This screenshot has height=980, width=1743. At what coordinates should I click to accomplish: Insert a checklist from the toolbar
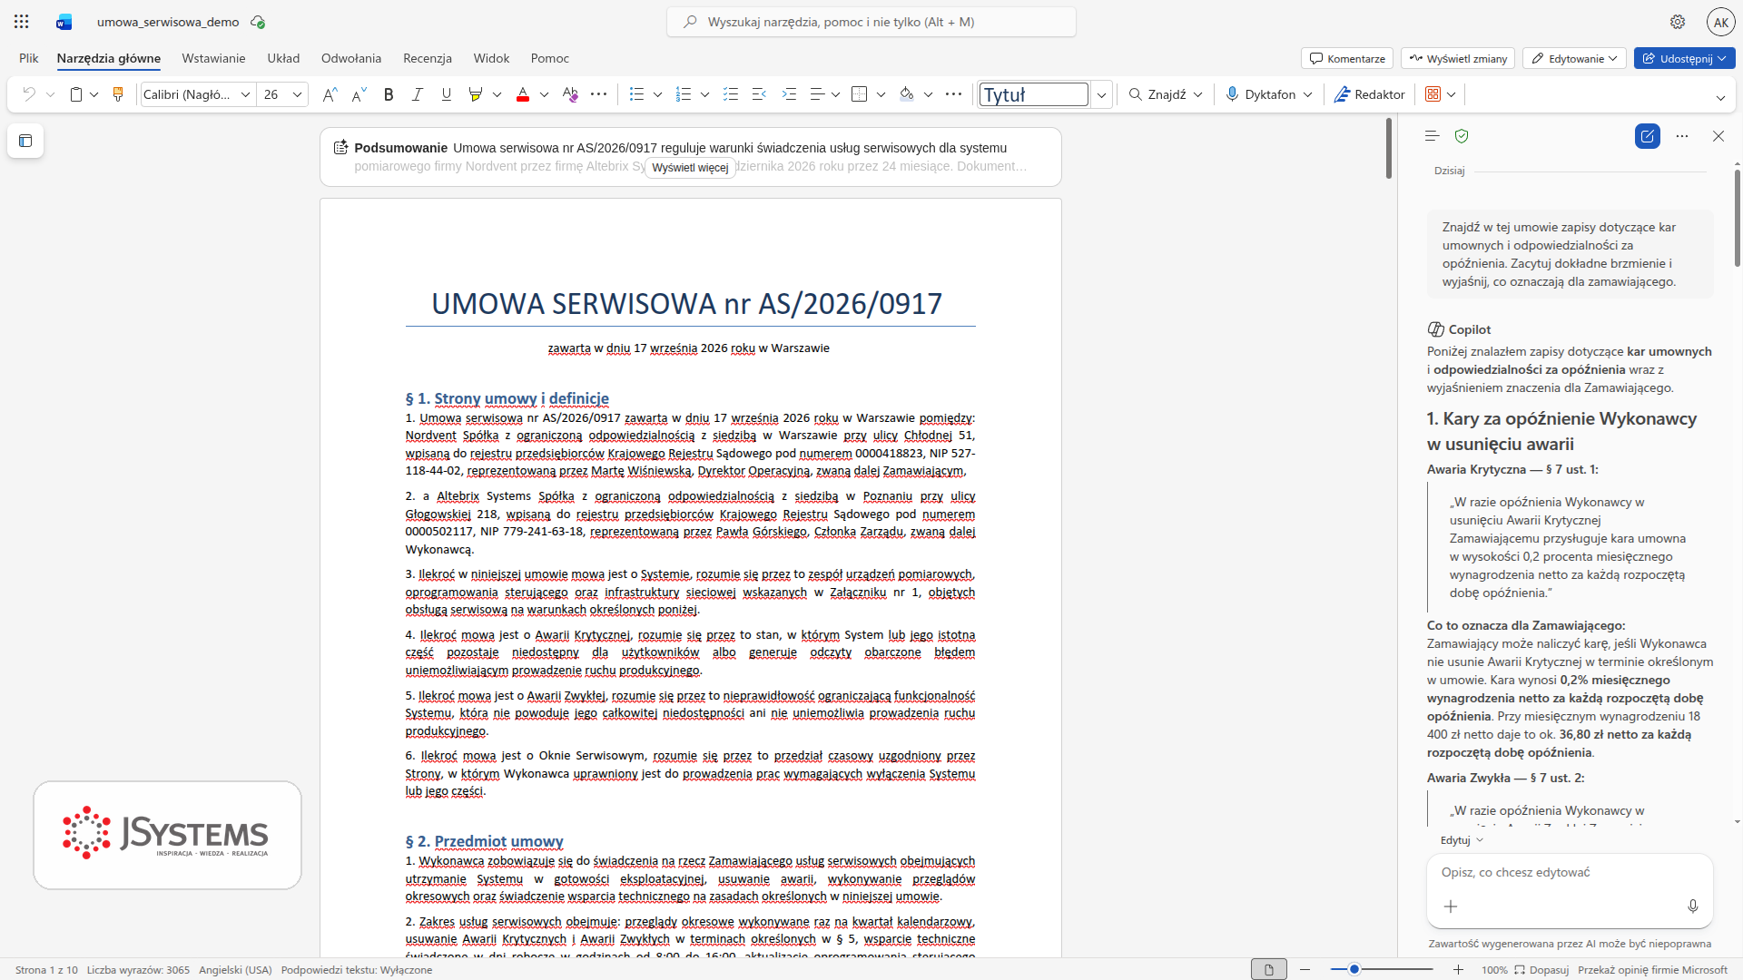pos(731,94)
